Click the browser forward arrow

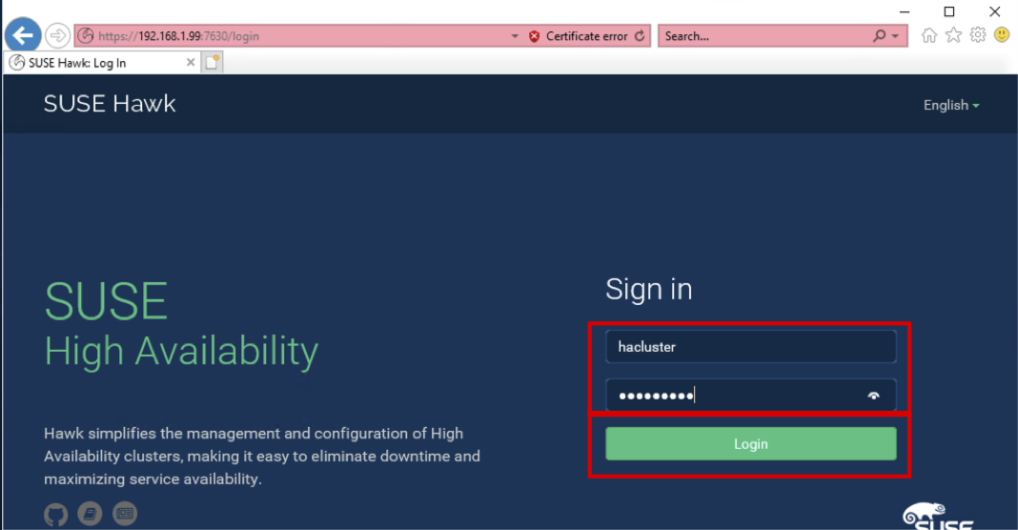point(57,36)
